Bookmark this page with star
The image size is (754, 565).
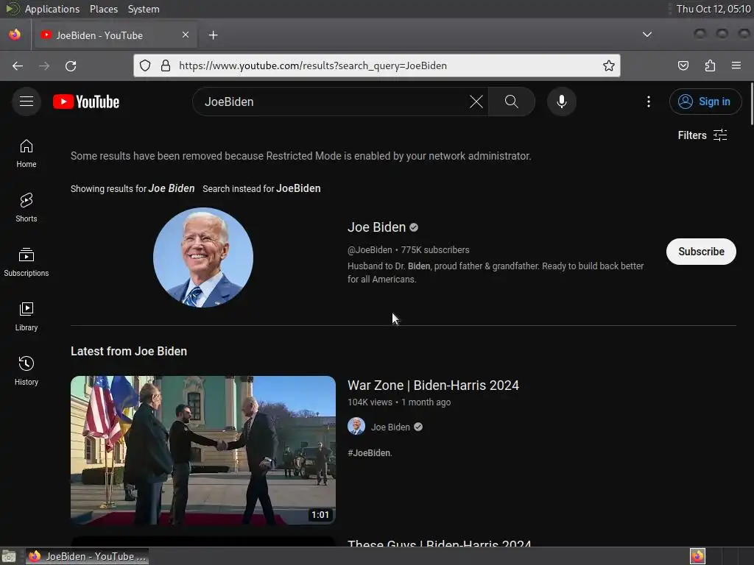(x=609, y=65)
